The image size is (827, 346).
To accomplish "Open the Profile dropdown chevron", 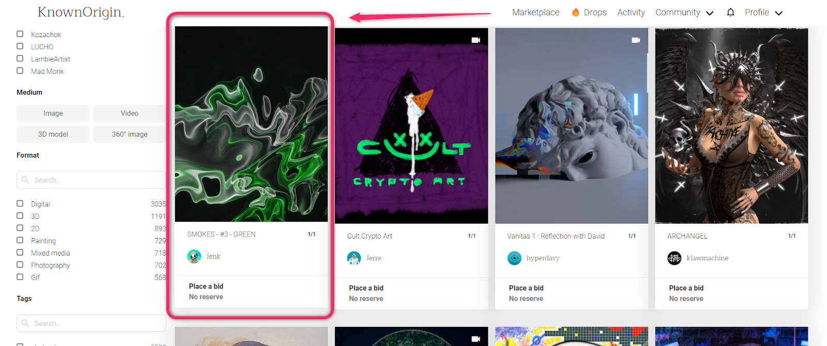I will (779, 13).
